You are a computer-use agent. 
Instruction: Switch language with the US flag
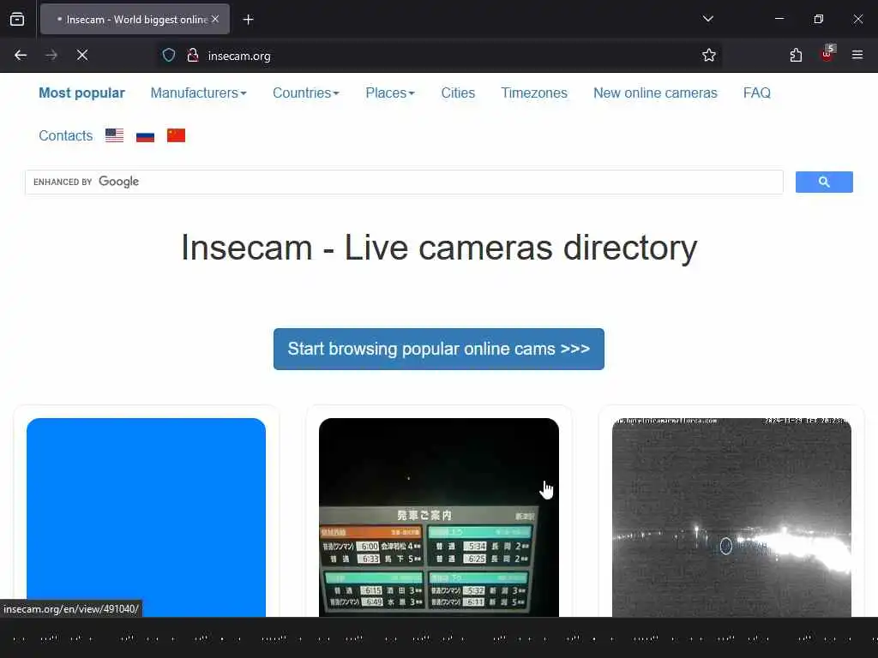point(114,135)
